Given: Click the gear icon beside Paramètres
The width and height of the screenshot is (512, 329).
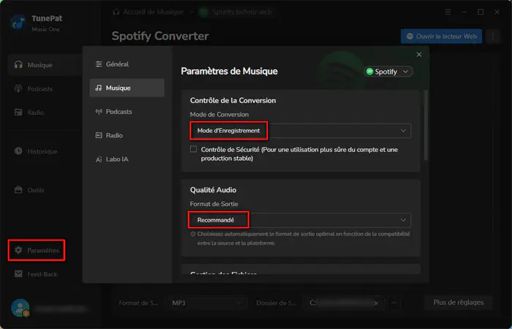Looking at the screenshot, I should 18,250.
